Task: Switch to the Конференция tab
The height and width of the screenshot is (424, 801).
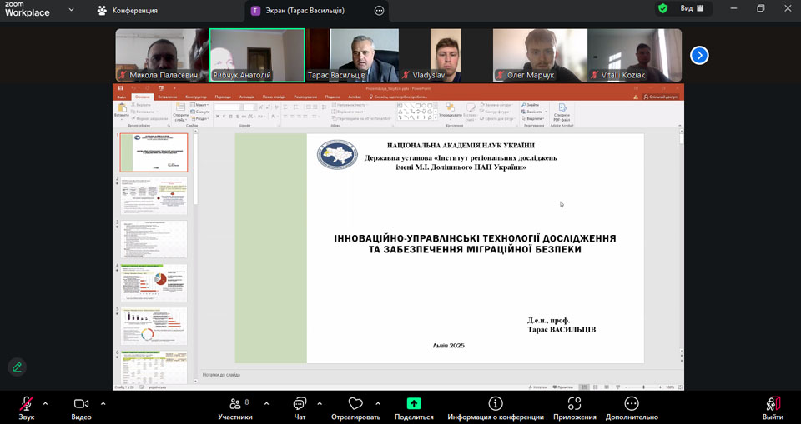Action: coord(128,11)
